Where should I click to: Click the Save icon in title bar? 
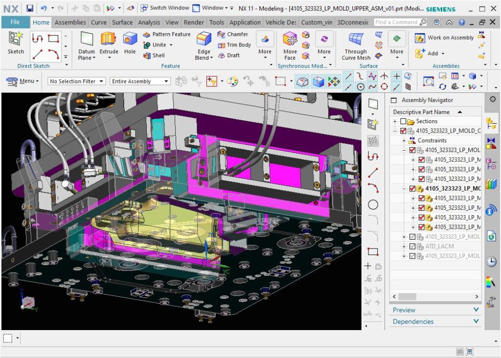(30, 8)
